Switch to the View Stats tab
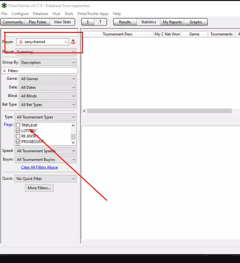 (x=62, y=22)
